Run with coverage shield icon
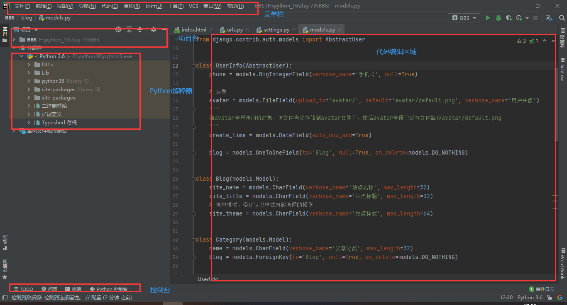The width and height of the screenshot is (567, 305). tap(509, 18)
